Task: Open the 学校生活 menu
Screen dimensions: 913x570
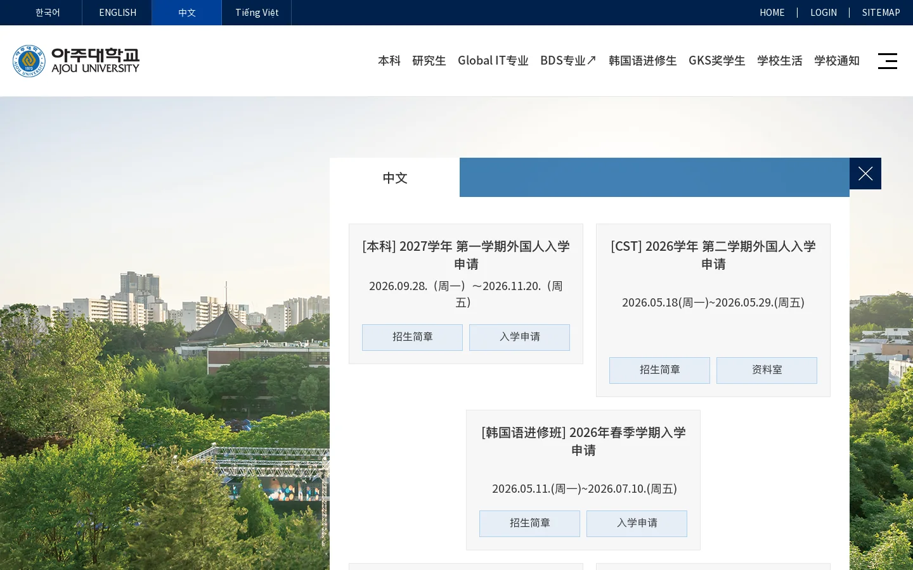Action: point(780,61)
